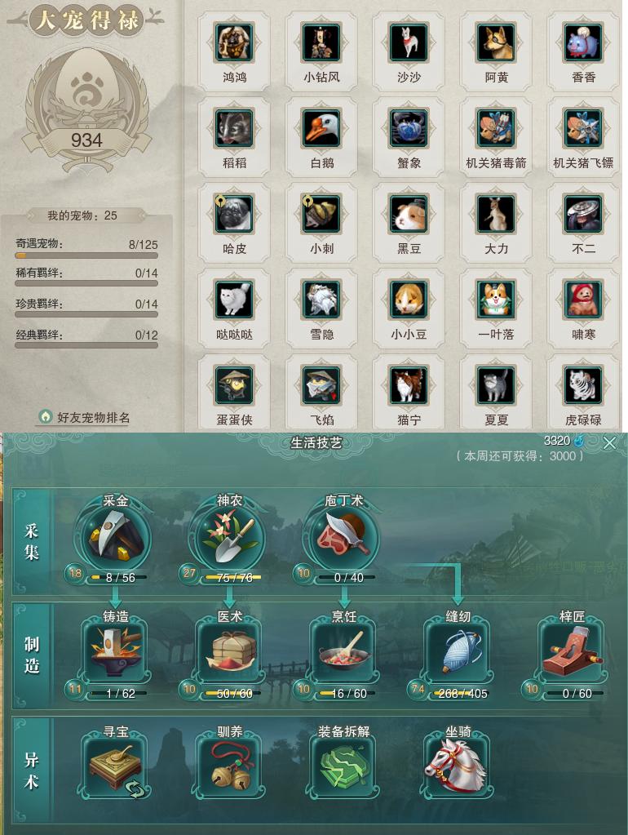Open the 采金 mining skill icon
Screen dimensions: 628x835
point(115,535)
